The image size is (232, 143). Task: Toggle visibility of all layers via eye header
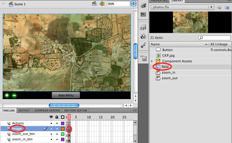tap(51, 117)
